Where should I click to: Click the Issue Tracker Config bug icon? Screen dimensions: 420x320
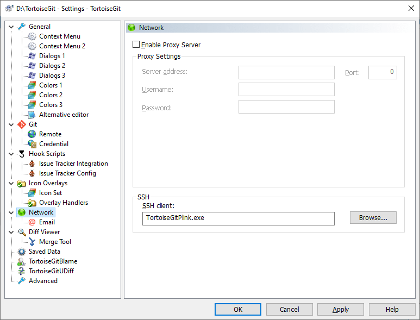coord(32,173)
